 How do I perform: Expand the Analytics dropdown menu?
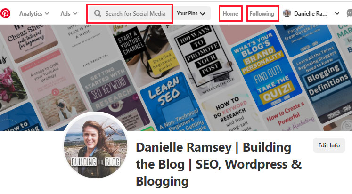[x=34, y=14]
